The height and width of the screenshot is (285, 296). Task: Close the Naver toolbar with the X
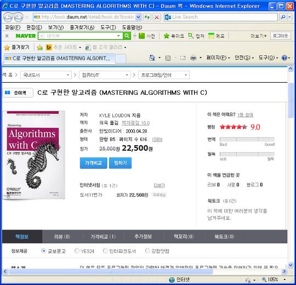(x=7, y=36)
